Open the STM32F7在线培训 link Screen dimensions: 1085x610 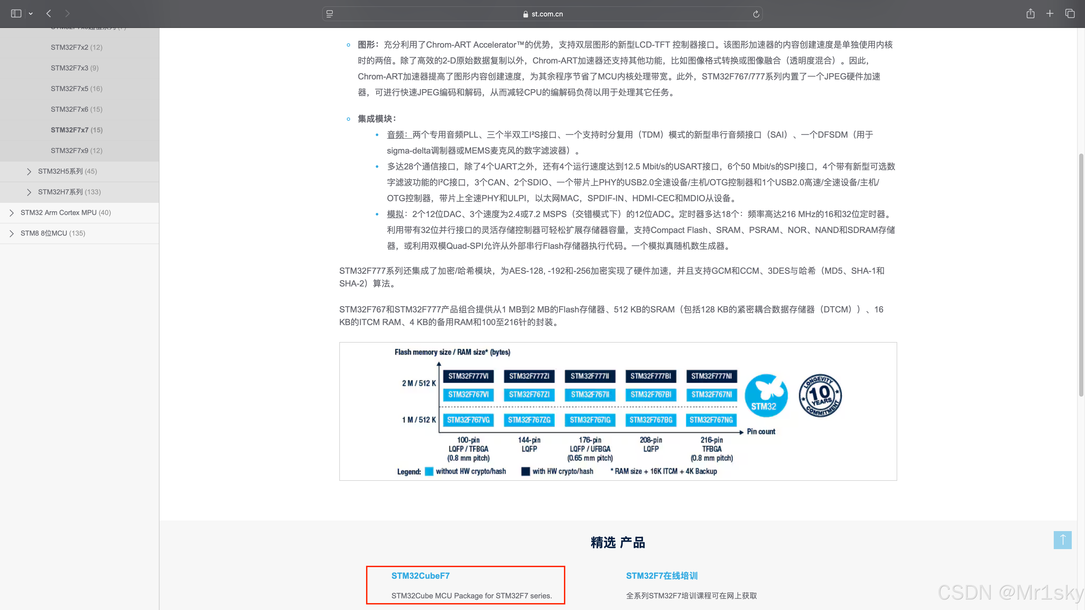[x=661, y=576]
